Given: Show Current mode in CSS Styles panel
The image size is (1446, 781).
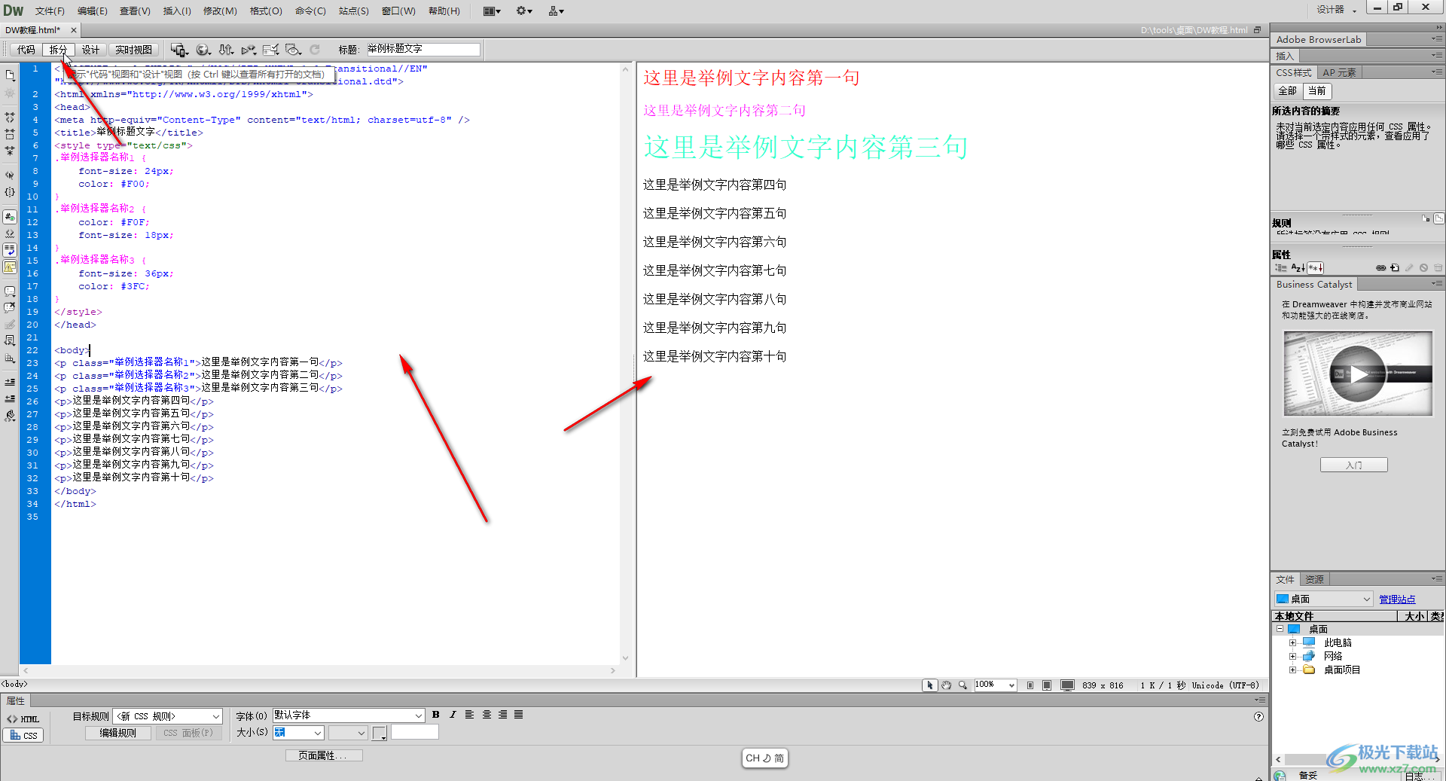Looking at the screenshot, I should point(1316,91).
